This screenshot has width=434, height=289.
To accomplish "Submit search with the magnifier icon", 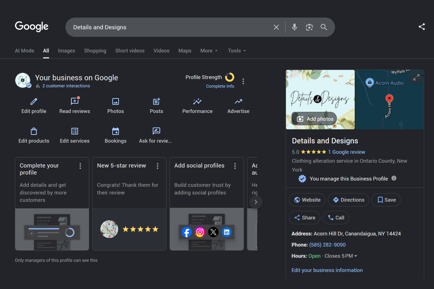I will pos(324,27).
